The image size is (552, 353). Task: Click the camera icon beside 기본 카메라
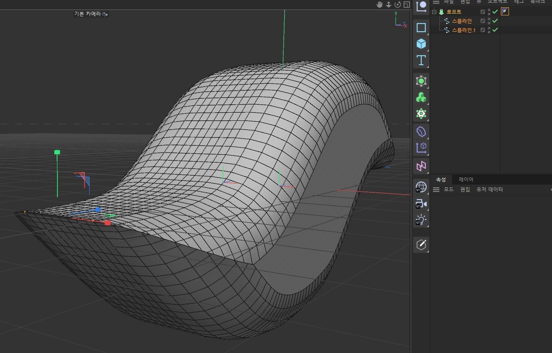pyautogui.click(x=105, y=14)
